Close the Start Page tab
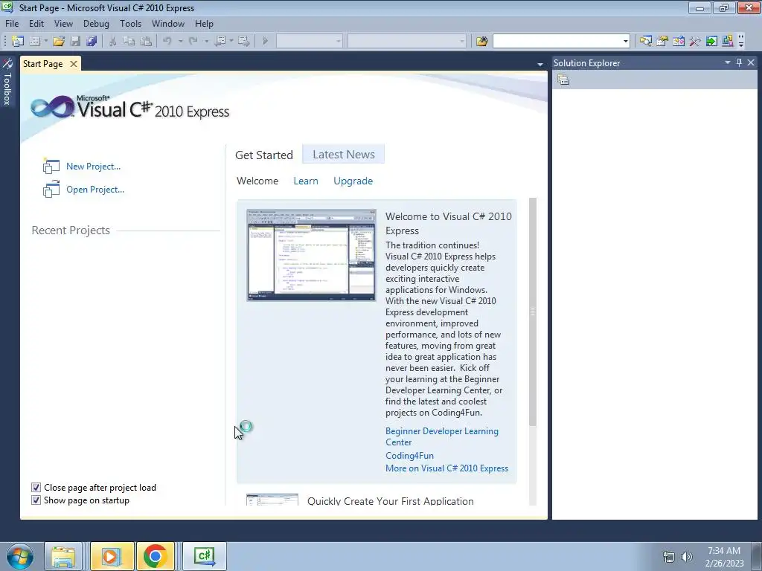This screenshot has width=762, height=571. (74, 64)
